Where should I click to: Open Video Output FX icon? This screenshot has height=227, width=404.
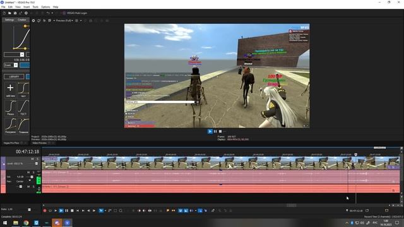coord(44,21)
